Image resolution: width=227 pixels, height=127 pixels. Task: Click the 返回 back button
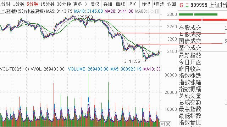click(171, 4)
